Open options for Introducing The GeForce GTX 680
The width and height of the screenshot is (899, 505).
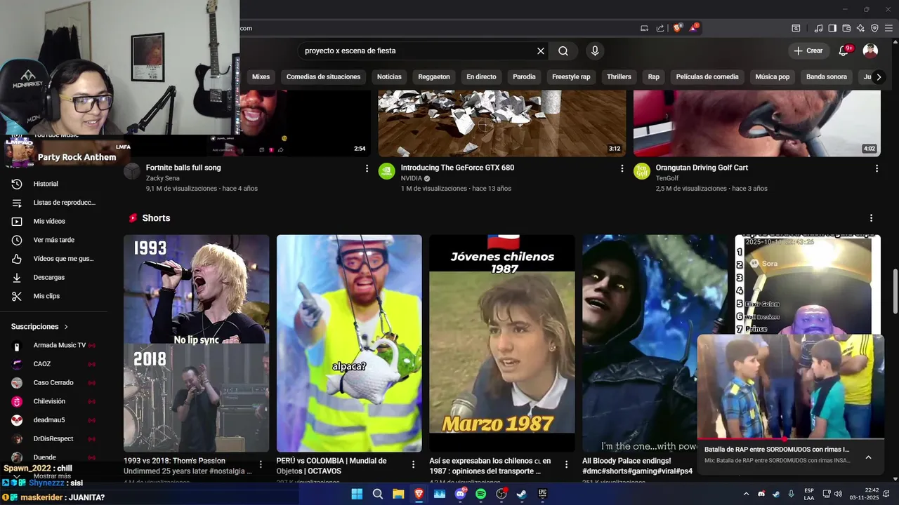pyautogui.click(x=622, y=168)
